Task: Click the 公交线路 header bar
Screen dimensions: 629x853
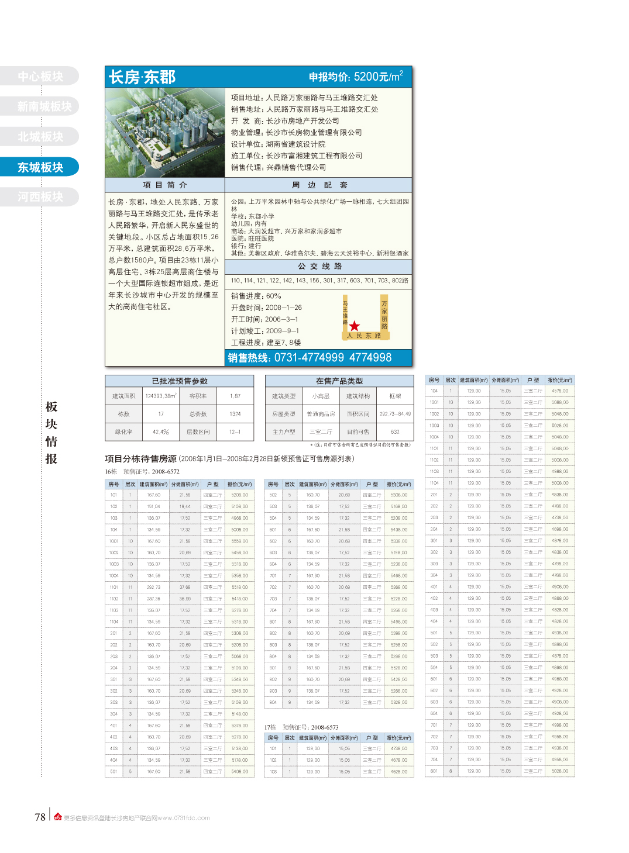Action: tap(319, 266)
